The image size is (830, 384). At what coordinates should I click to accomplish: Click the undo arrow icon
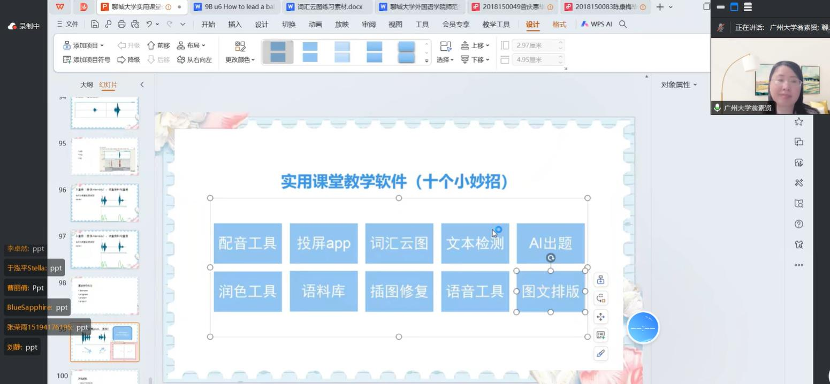149,24
